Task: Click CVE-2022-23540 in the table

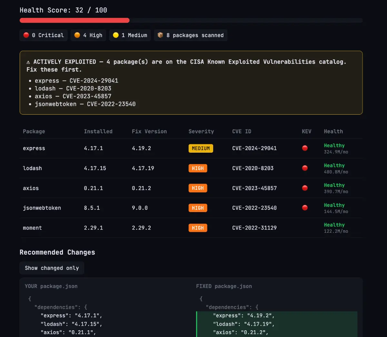Action: [254, 208]
